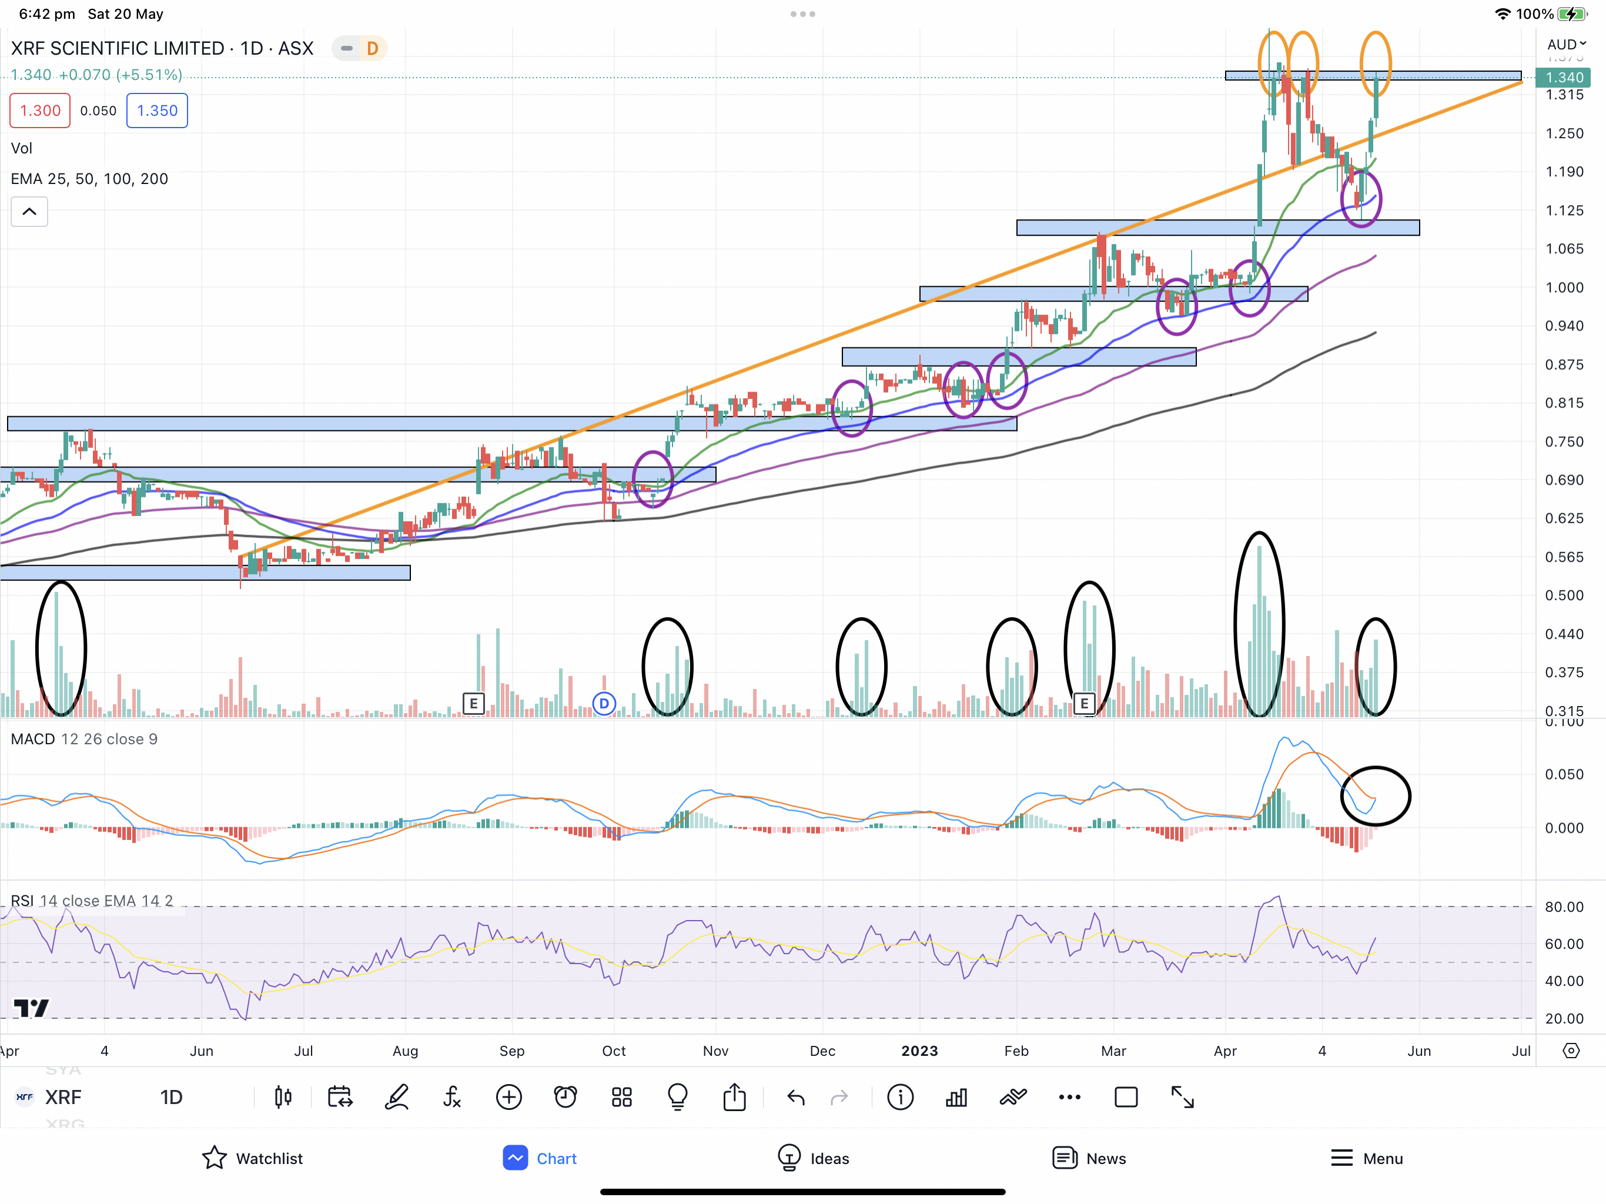
Task: Tap the Wi-Fi status icon
Action: click(x=1502, y=14)
